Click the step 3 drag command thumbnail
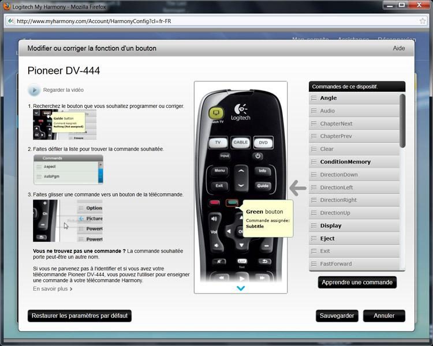433x346 pixels. [68, 221]
